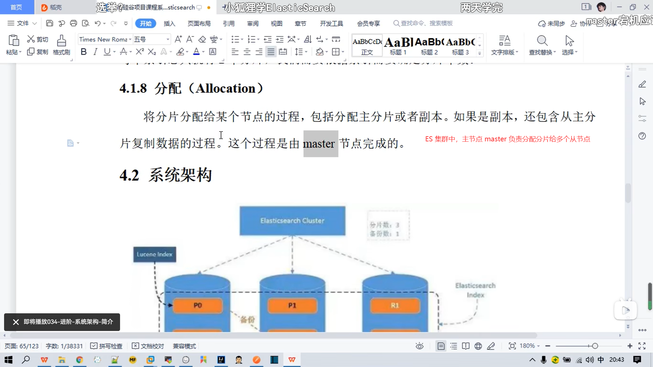Apply the 标题 1 heading style

398,46
